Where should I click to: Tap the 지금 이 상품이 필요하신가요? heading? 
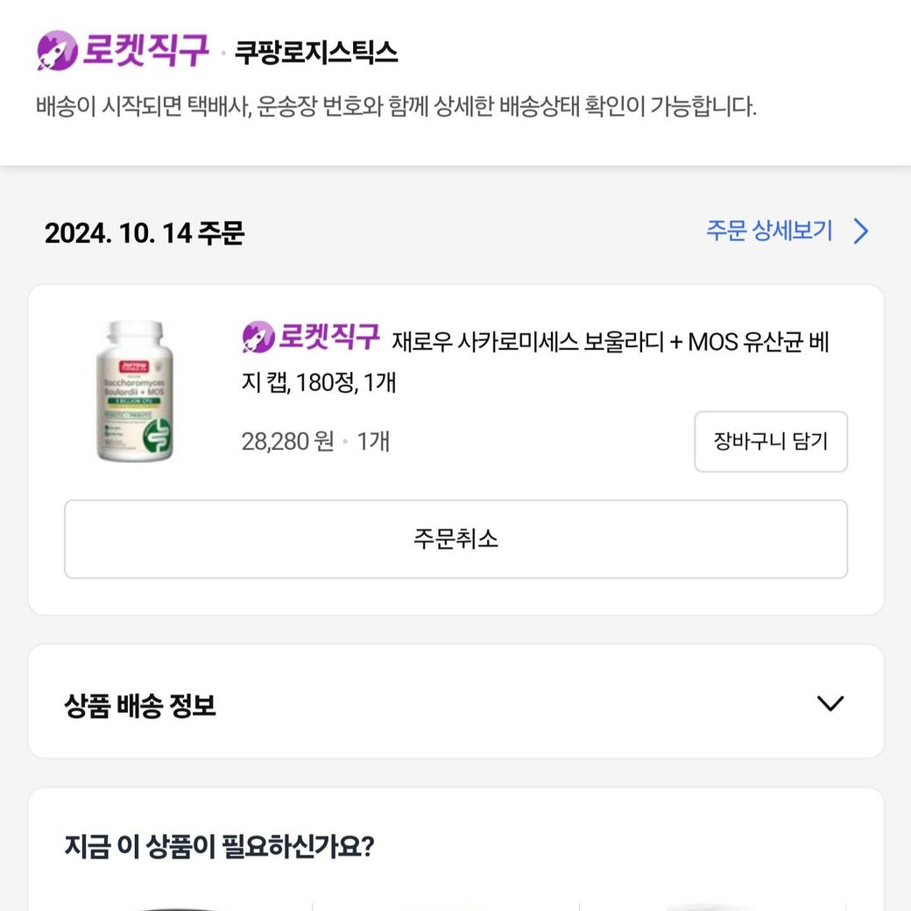219,847
